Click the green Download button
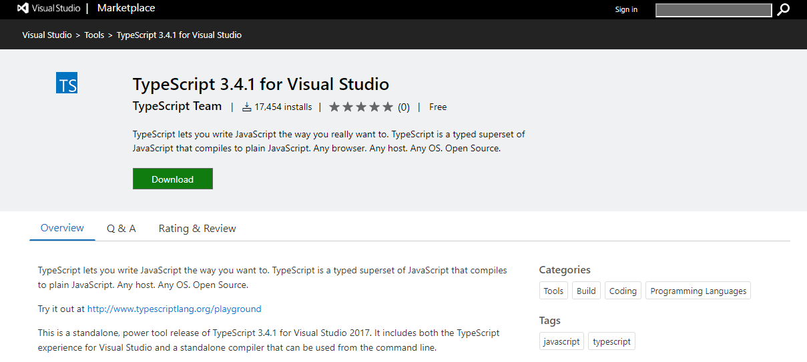This screenshot has width=807, height=362. click(x=173, y=179)
